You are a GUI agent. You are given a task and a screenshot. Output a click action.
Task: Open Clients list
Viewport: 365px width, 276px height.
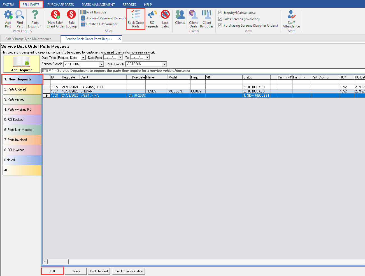(x=180, y=17)
